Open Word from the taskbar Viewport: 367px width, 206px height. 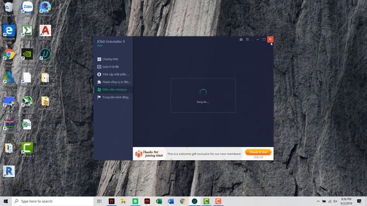[x=171, y=201]
